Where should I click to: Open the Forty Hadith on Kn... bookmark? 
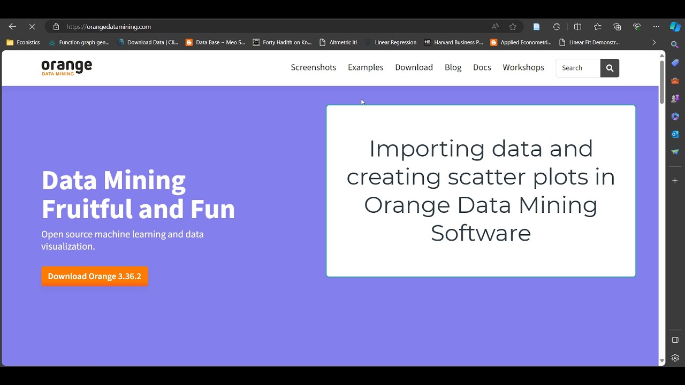282,42
